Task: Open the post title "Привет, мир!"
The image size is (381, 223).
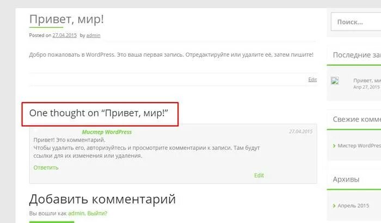Action: point(66,19)
